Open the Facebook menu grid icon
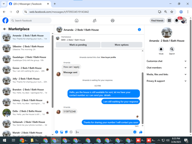Image resolution: width=192 pixels, height=144 pixels. pyautogui.click(x=169, y=20)
